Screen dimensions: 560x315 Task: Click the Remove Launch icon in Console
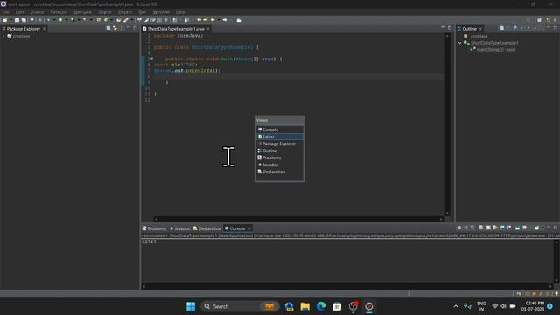point(466,227)
